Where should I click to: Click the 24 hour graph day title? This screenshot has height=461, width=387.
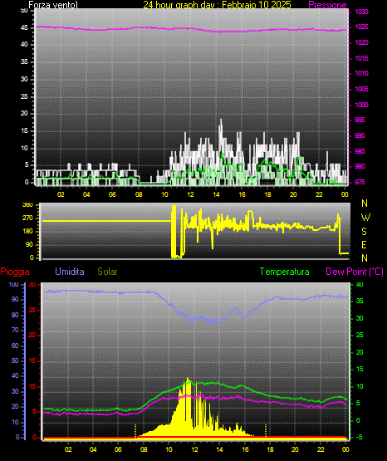(x=217, y=5)
